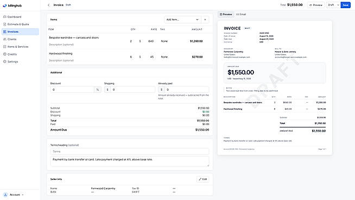Click the $1,280.00 amount cell

[x=196, y=41]
